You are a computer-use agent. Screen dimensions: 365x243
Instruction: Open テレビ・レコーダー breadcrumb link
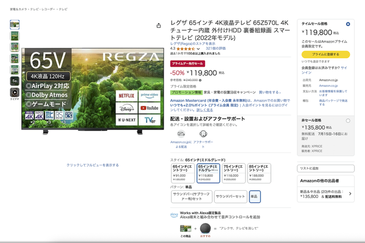pyautogui.click(x=43, y=9)
